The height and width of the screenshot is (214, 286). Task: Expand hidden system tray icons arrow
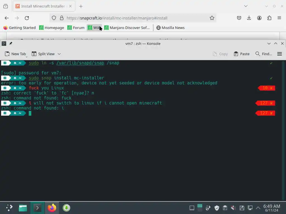[x=258, y=208]
